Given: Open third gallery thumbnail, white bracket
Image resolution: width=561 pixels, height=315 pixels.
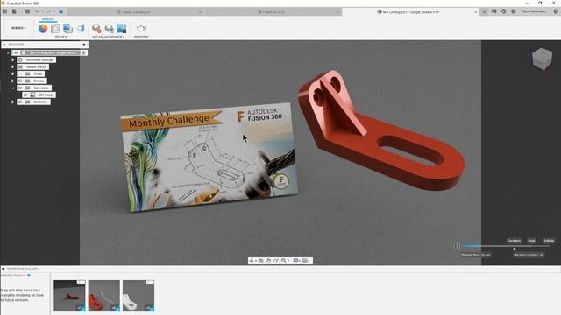Looking at the screenshot, I should tap(138, 296).
